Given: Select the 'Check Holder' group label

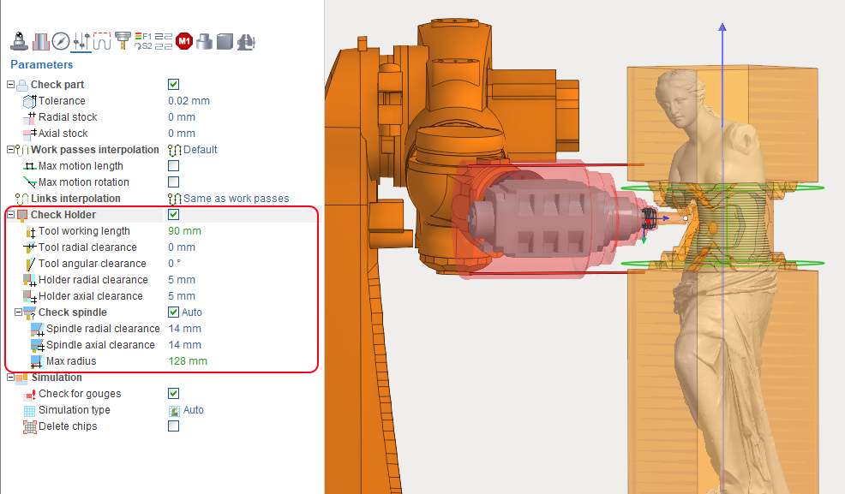Looking at the screenshot, I should (x=63, y=215).
